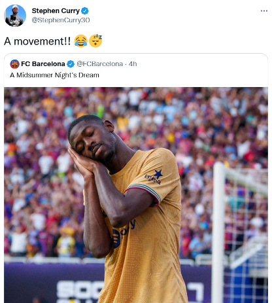Click the sleeping face emoji
Viewport: 272px width, 303px height.
click(95, 41)
